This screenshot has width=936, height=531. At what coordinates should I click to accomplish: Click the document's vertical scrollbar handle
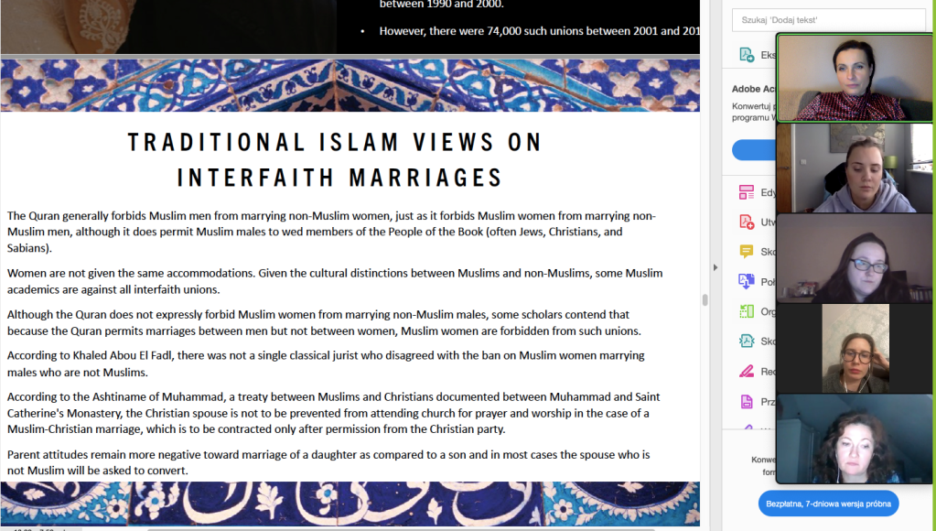click(x=704, y=300)
